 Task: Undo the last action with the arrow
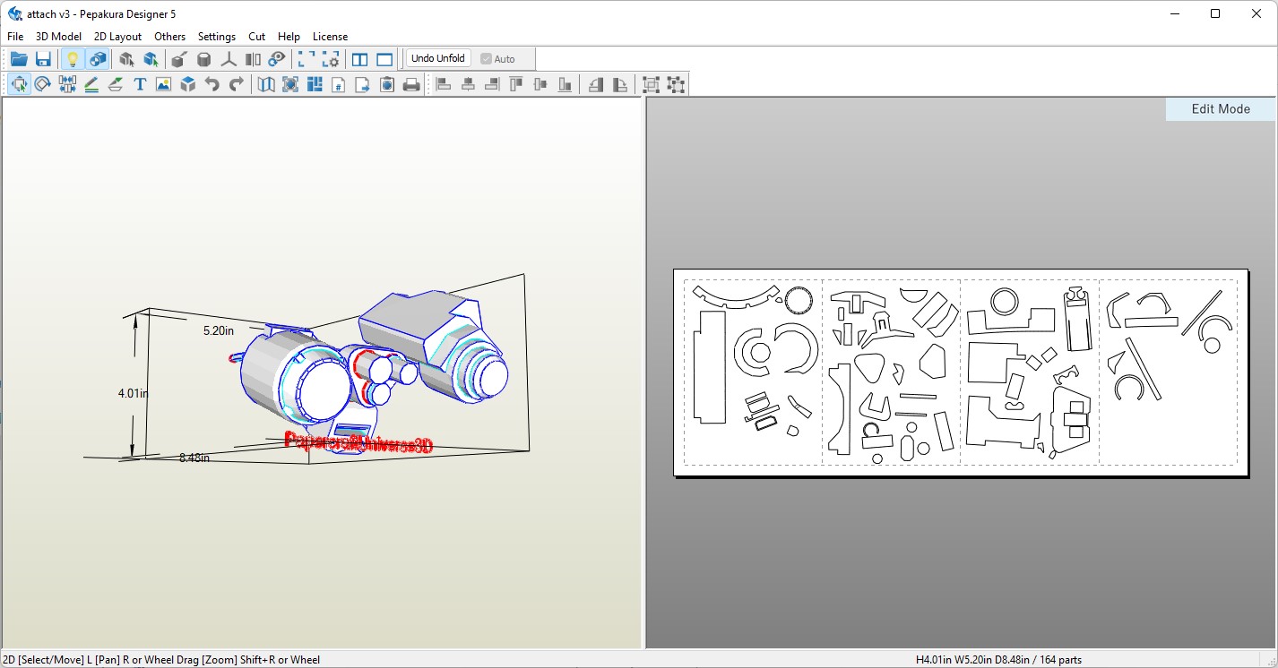tap(212, 84)
